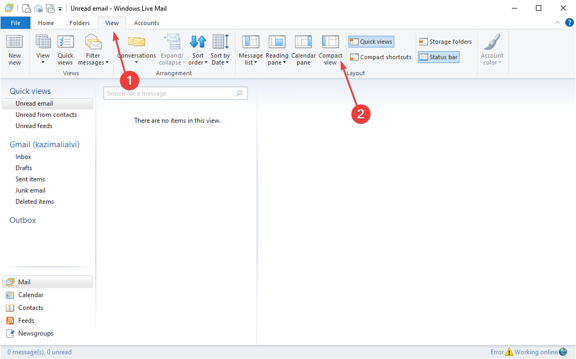This screenshot has width=576, height=359.
Task: Open the Drafts folder
Action: 24,168
